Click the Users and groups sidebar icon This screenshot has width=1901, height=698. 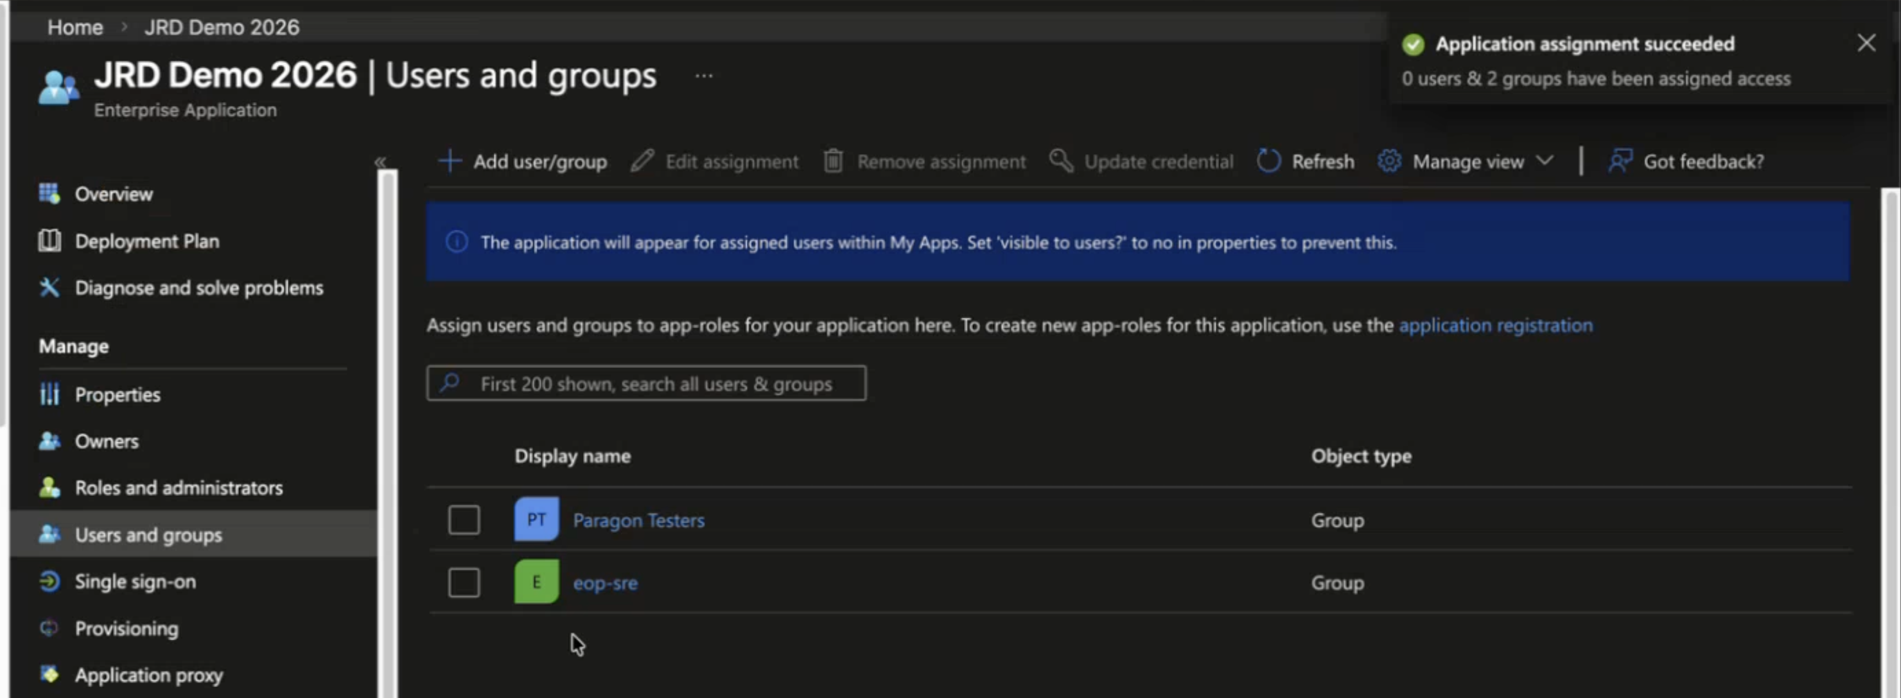tap(49, 534)
